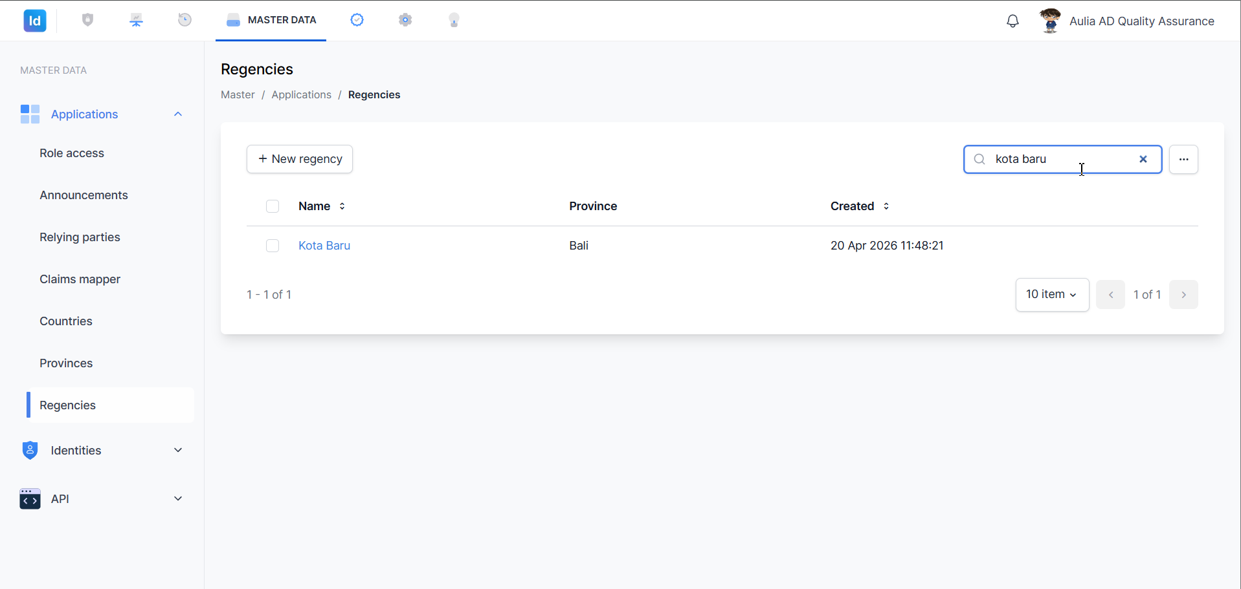Focus the search field containing kota baru
The width and height of the screenshot is (1241, 589).
tap(1062, 159)
